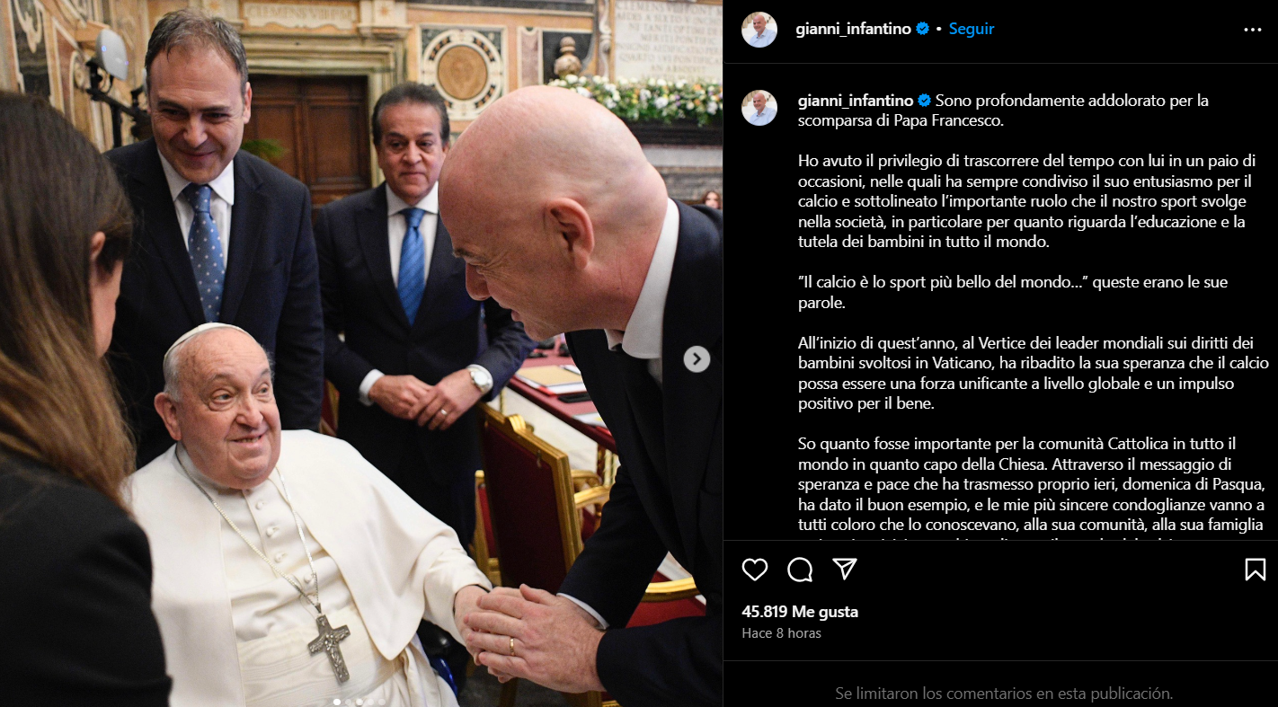View the 45.819 Me gusta likes list
The height and width of the screenshot is (707, 1278).
[800, 612]
